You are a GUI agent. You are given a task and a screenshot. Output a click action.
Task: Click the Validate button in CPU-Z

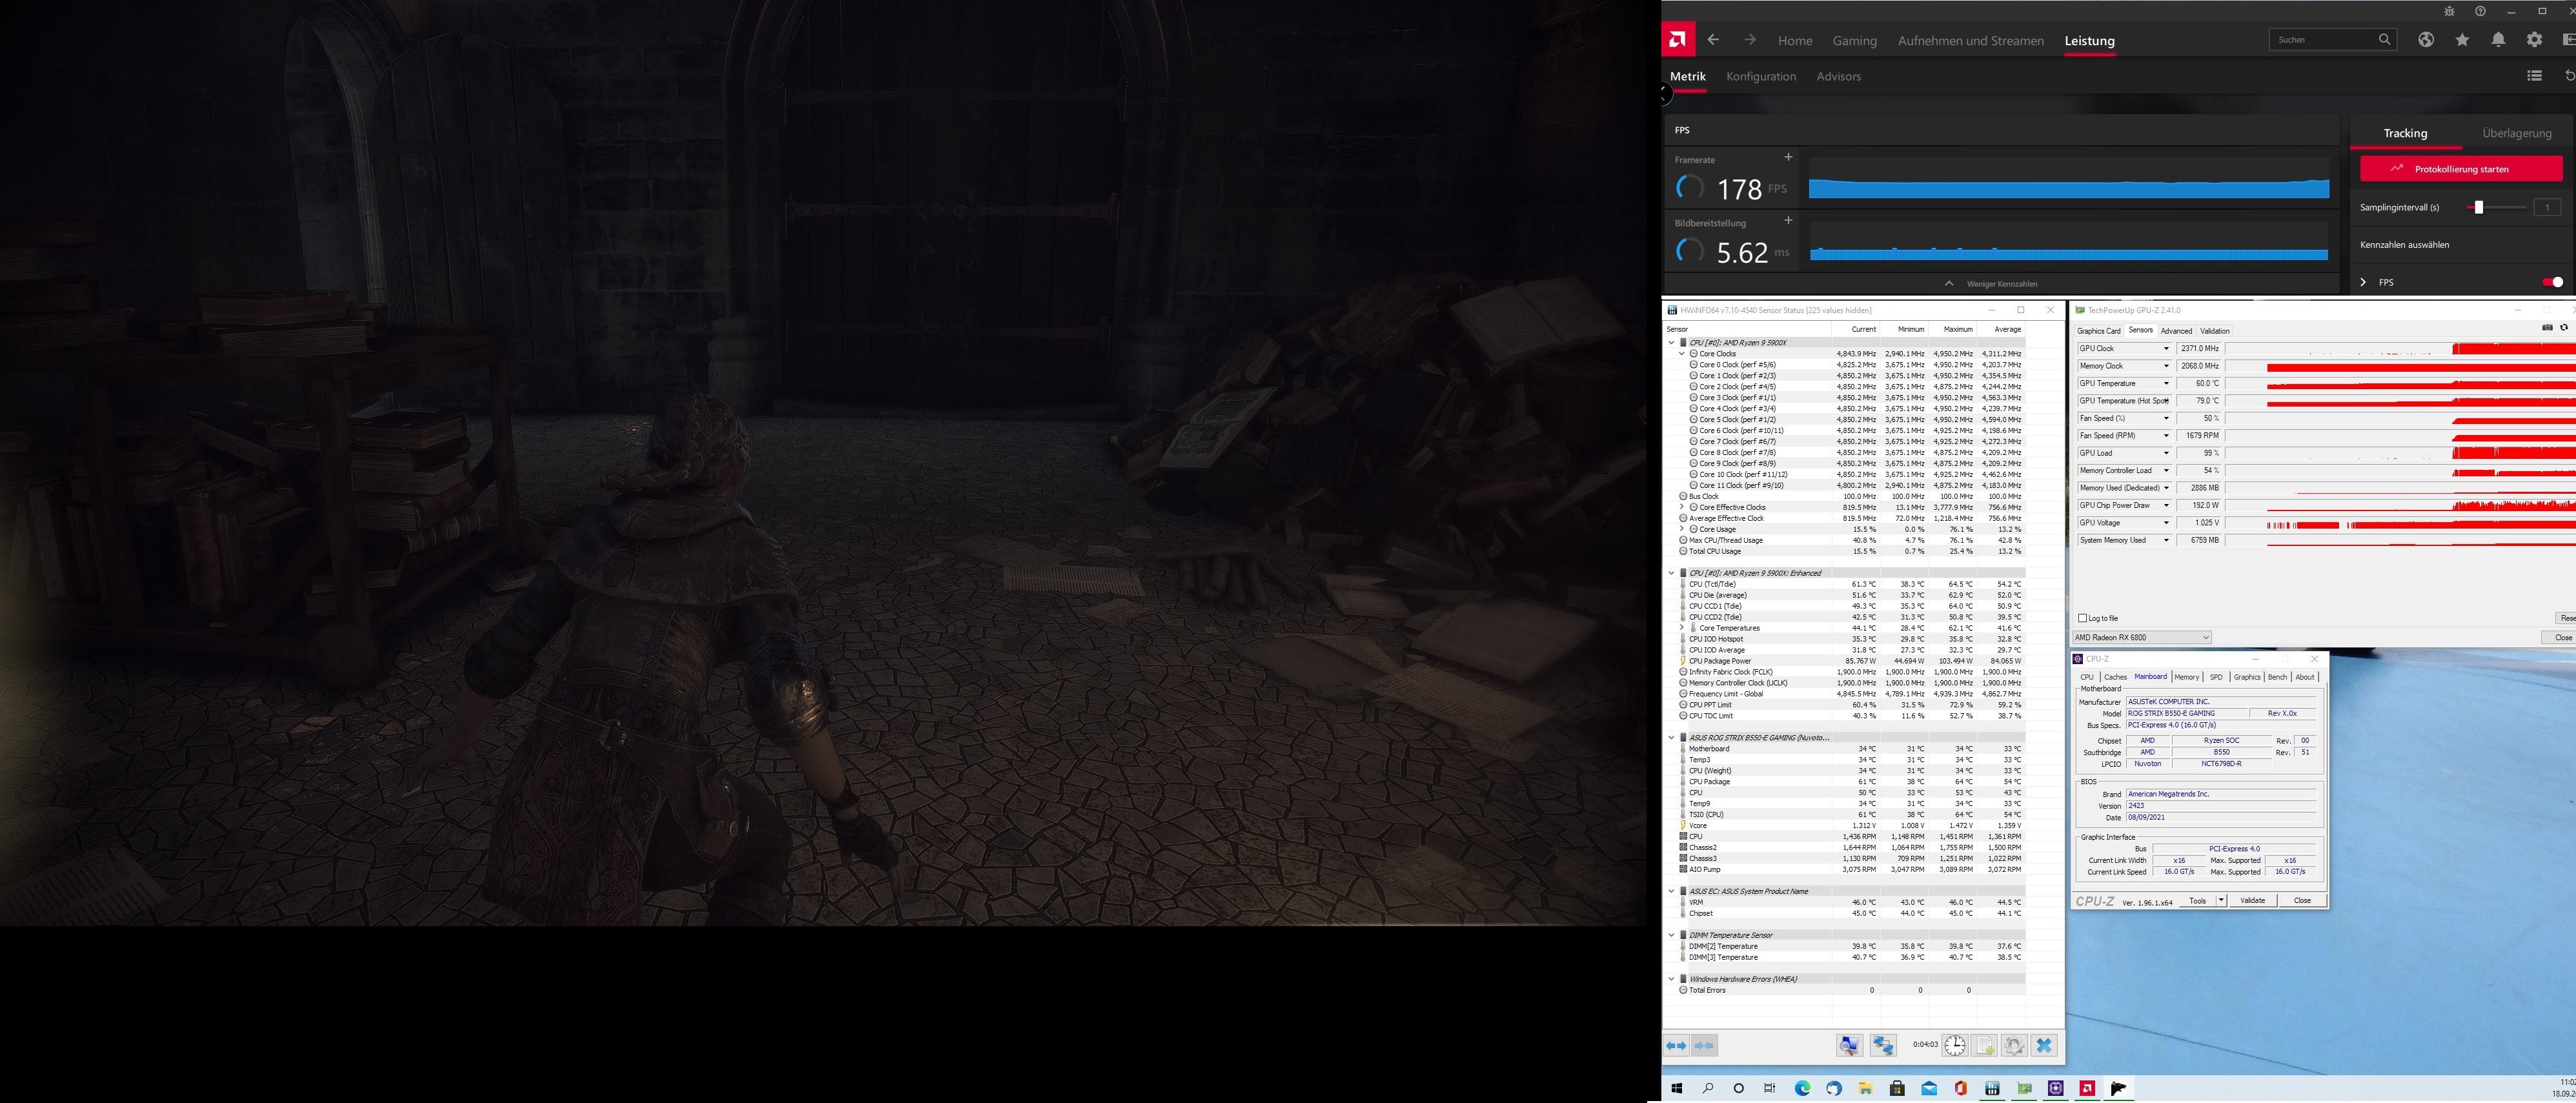click(2253, 901)
